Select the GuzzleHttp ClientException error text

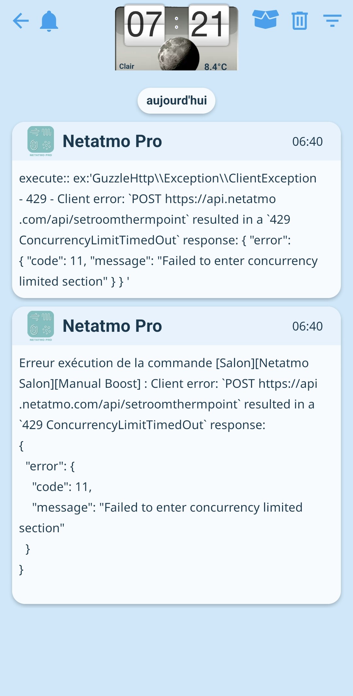pyautogui.click(x=168, y=179)
